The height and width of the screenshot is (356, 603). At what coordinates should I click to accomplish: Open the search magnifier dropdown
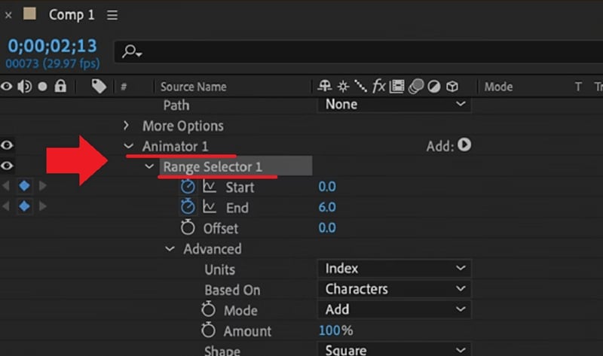coord(132,51)
